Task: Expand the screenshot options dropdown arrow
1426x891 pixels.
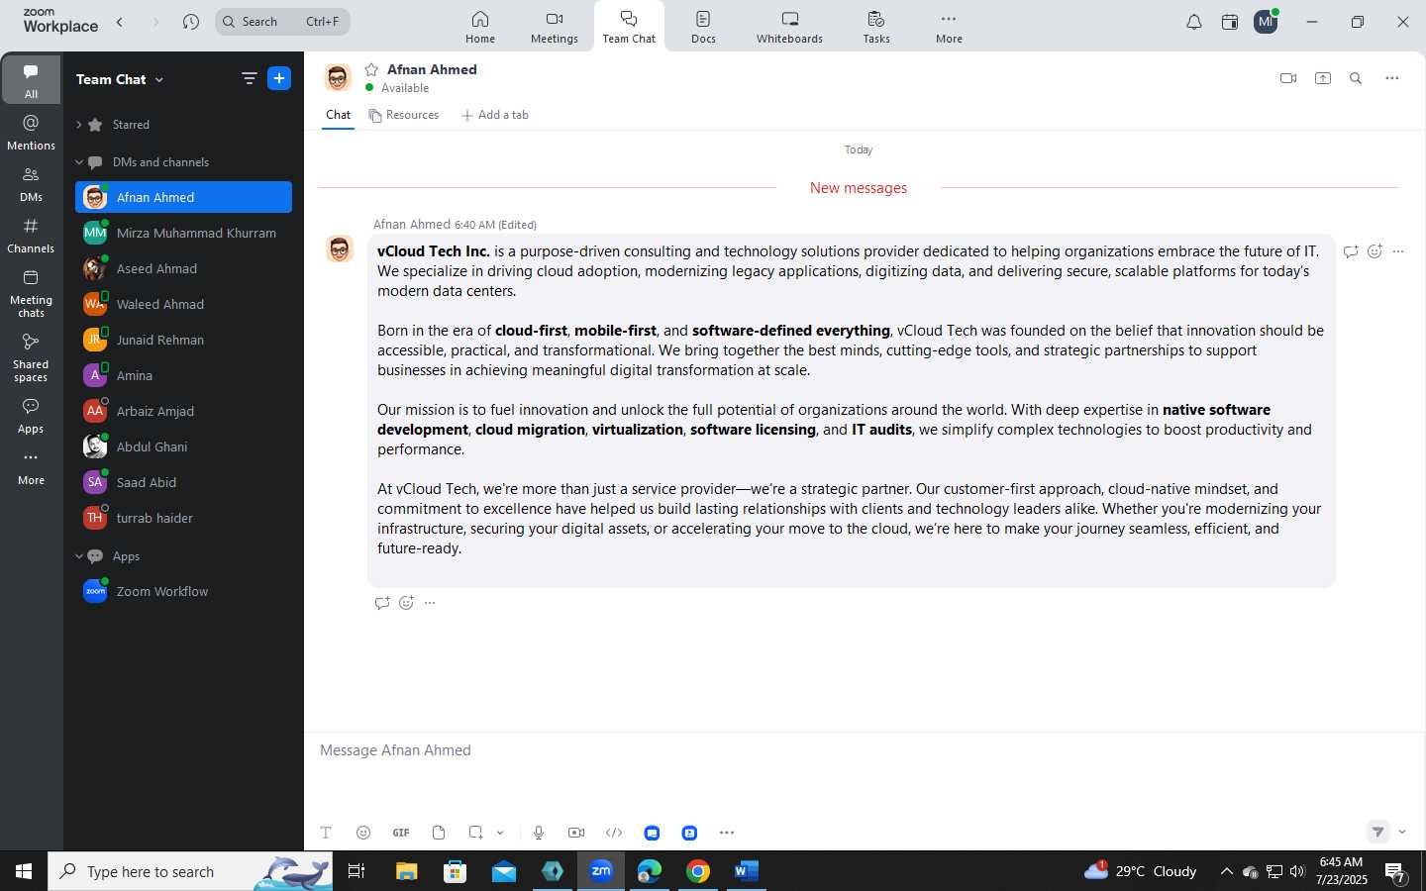Action: [500, 833]
